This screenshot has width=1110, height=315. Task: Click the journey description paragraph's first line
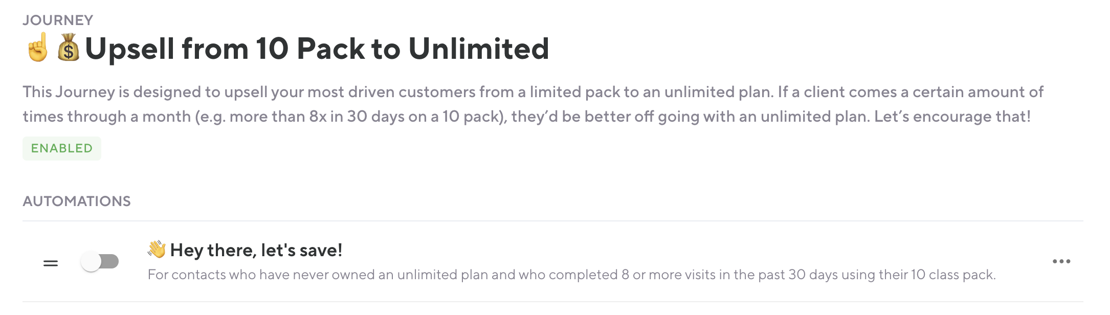532,92
